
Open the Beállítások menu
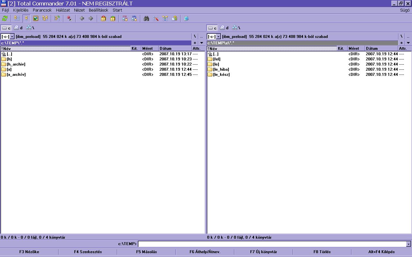(98, 10)
